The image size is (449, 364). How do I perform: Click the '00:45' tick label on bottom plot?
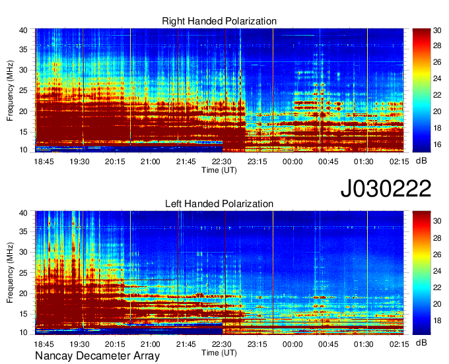coord(328,344)
